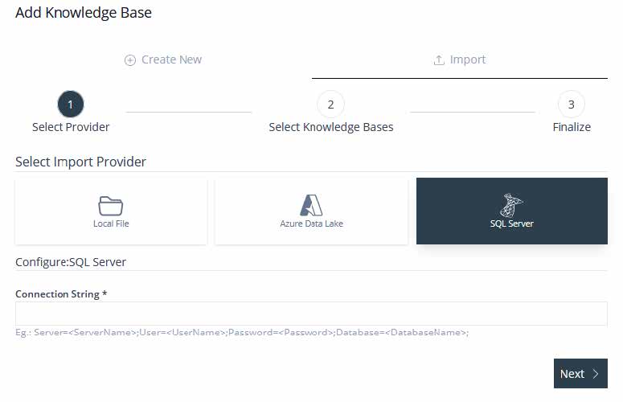Click the chevron arrow on Next button
Screen dimensions: 623x402
point(595,374)
